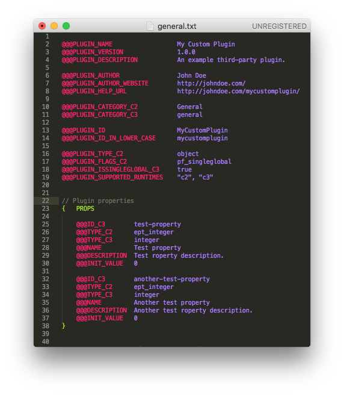Place cursor on opening brace before PROPS

(x=64, y=208)
